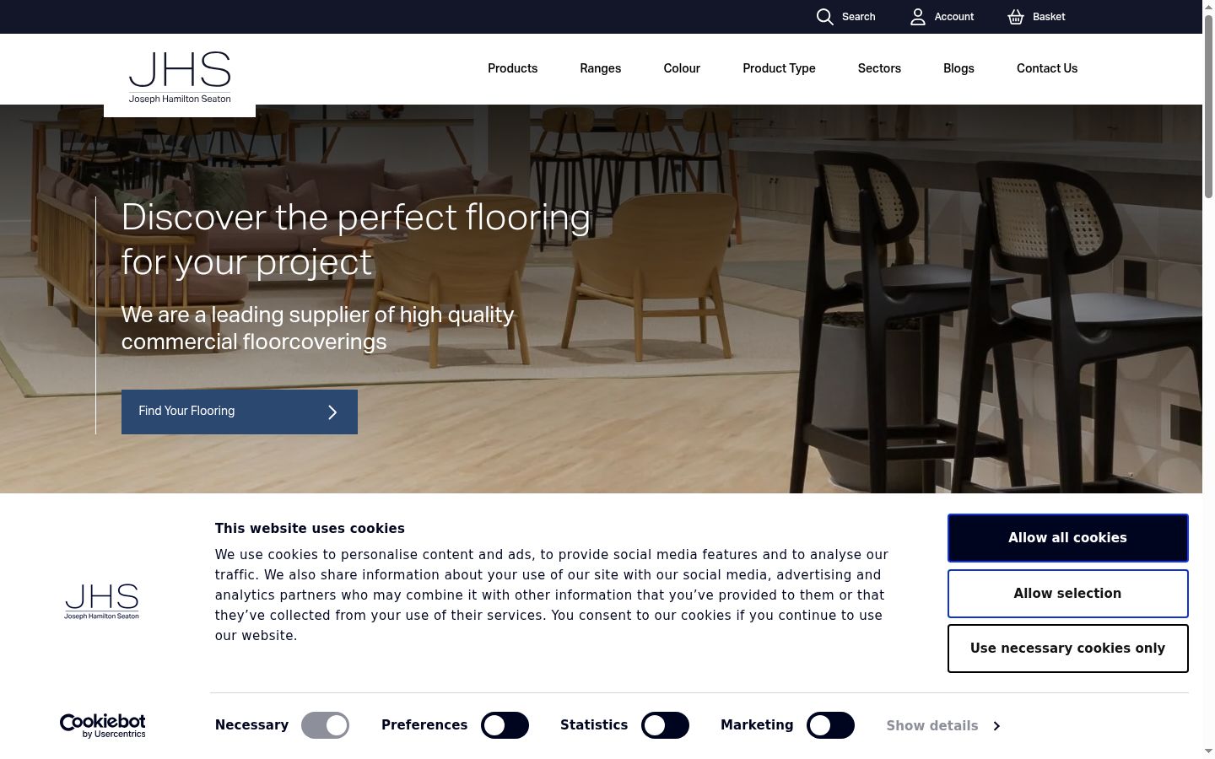1215x759 pixels.
Task: Click the Cookiebot by Usercentrics logo
Action: click(103, 725)
